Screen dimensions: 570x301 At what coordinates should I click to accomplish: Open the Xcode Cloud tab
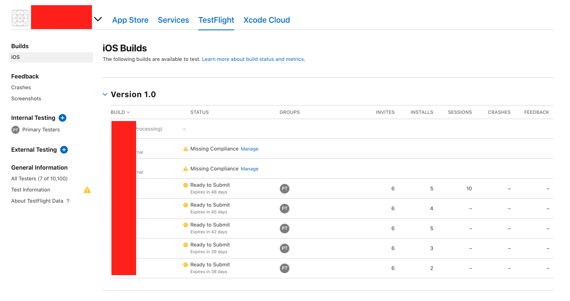pyautogui.click(x=266, y=20)
